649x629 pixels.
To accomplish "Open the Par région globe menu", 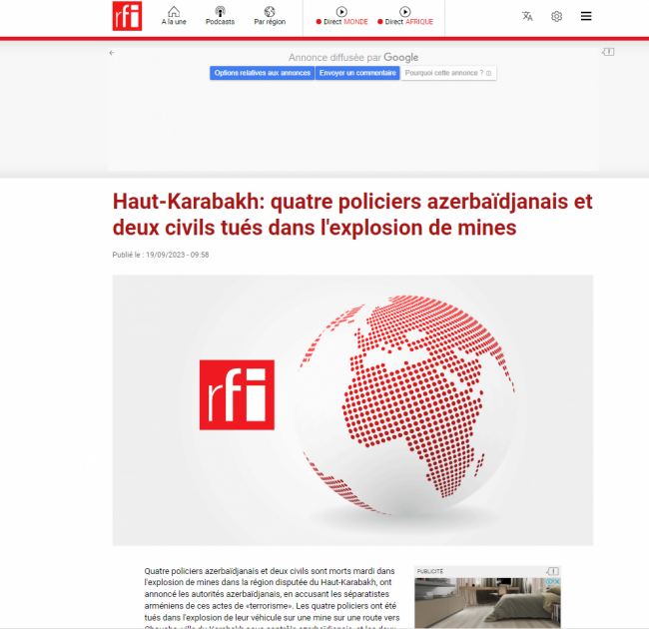I will 269,16.
